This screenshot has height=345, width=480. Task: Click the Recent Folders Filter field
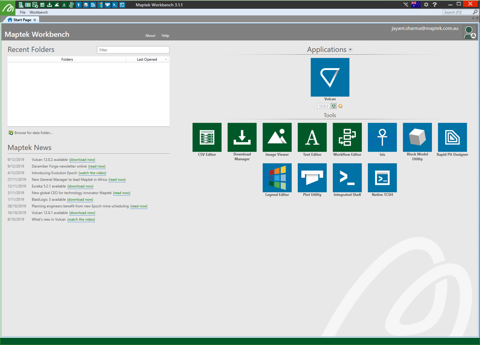pos(133,50)
